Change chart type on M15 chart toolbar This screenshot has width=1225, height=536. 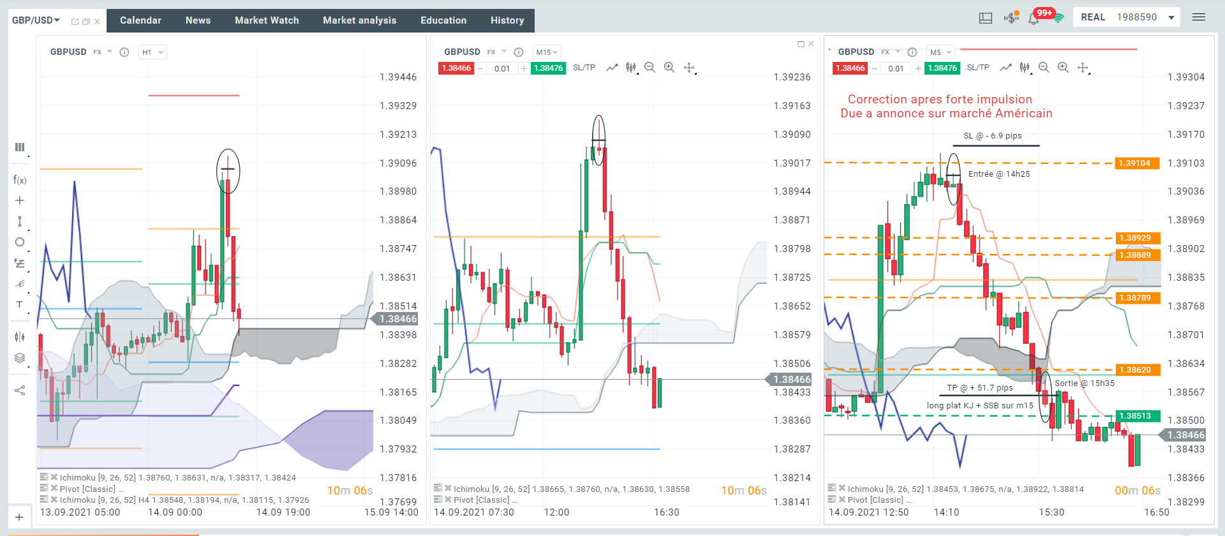[x=631, y=68]
